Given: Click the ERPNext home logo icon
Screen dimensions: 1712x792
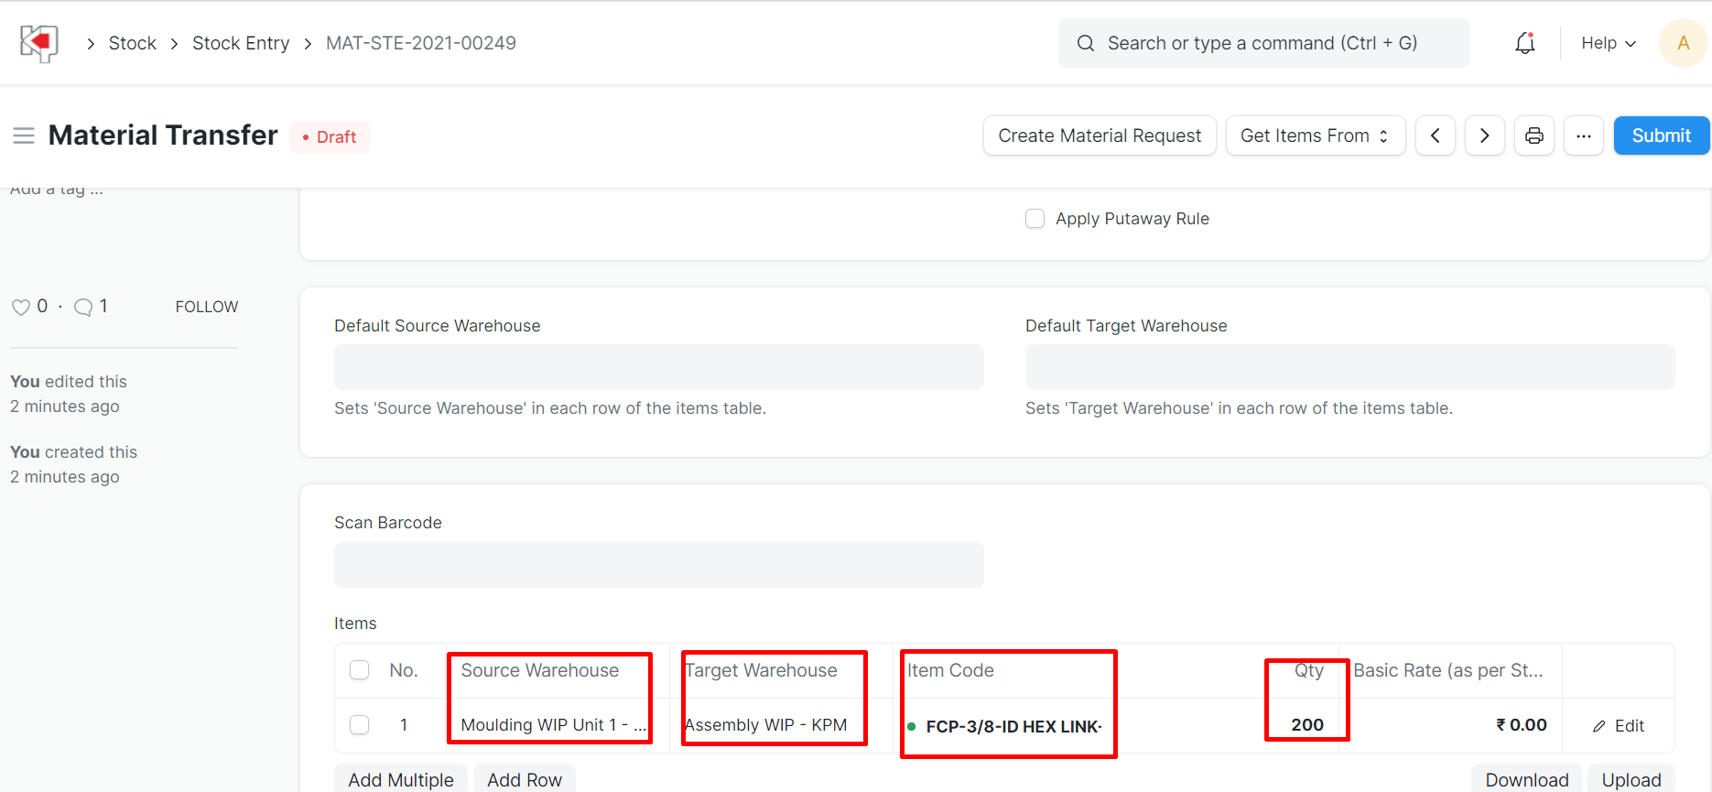Looking at the screenshot, I should pos(39,43).
